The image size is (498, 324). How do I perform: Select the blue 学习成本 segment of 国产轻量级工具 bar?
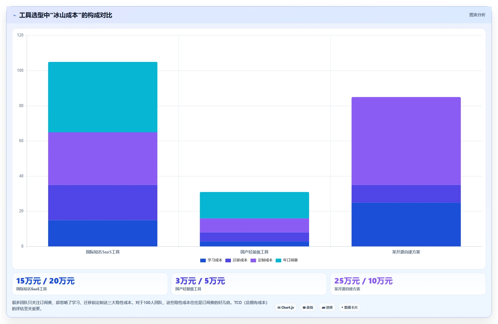tap(255, 244)
